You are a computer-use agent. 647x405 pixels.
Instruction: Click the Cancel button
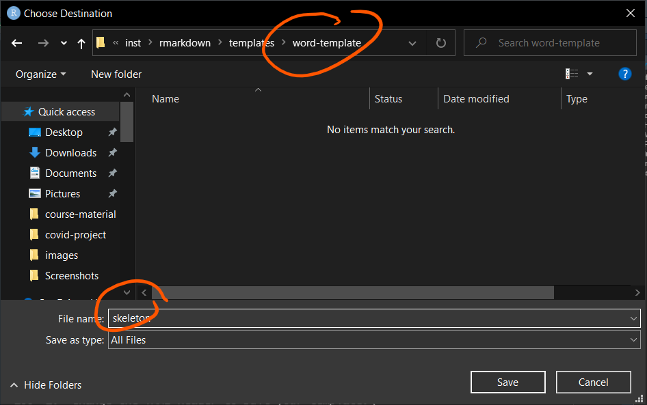(592, 382)
